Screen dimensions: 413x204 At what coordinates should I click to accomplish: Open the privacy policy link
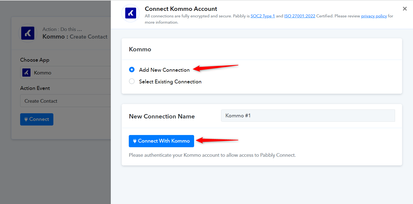tap(374, 16)
